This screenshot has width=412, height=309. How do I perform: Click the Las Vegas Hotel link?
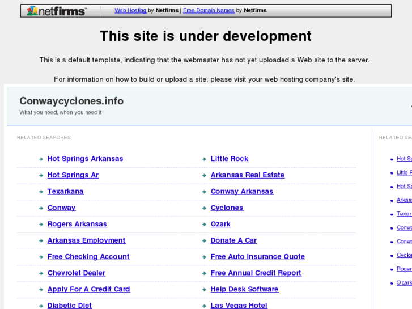239,305
